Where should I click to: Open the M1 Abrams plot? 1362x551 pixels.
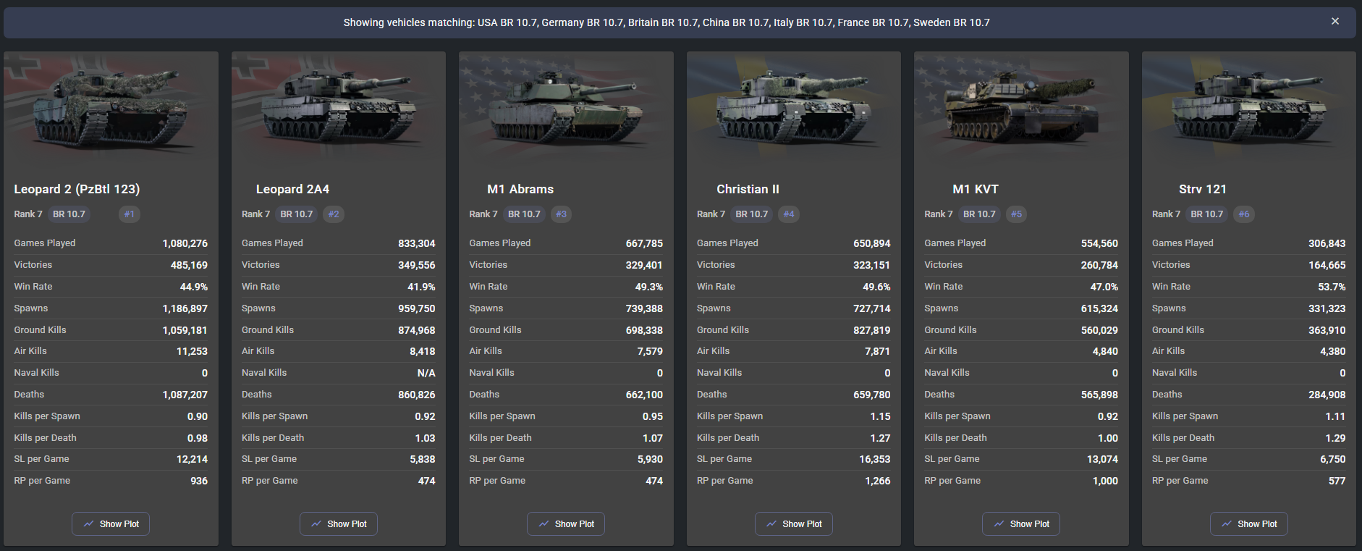[x=566, y=523]
